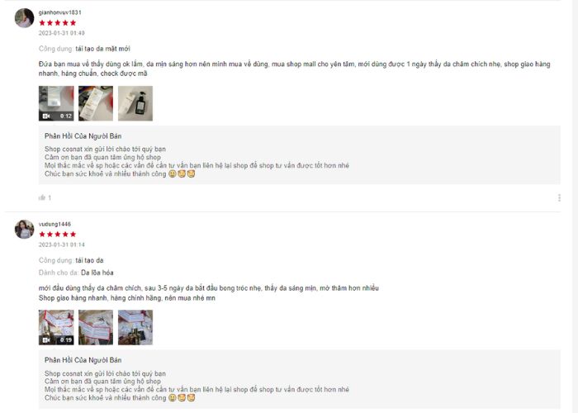Click the second seller response heading
The width and height of the screenshot is (578, 413).
[x=83, y=360]
